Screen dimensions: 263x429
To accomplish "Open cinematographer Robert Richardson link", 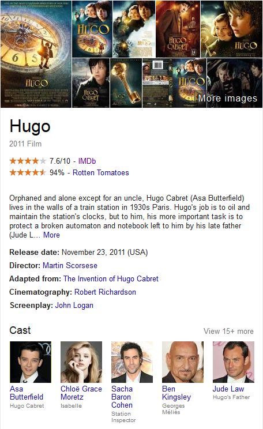I will click(105, 292).
